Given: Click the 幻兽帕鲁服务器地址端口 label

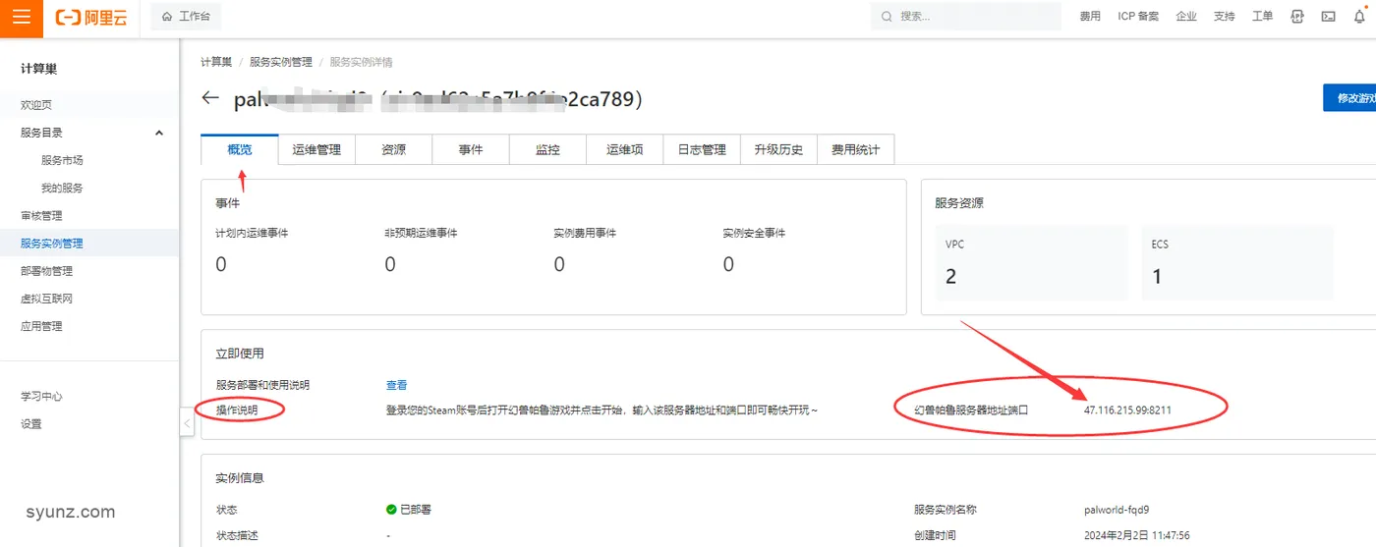Looking at the screenshot, I should [x=971, y=410].
